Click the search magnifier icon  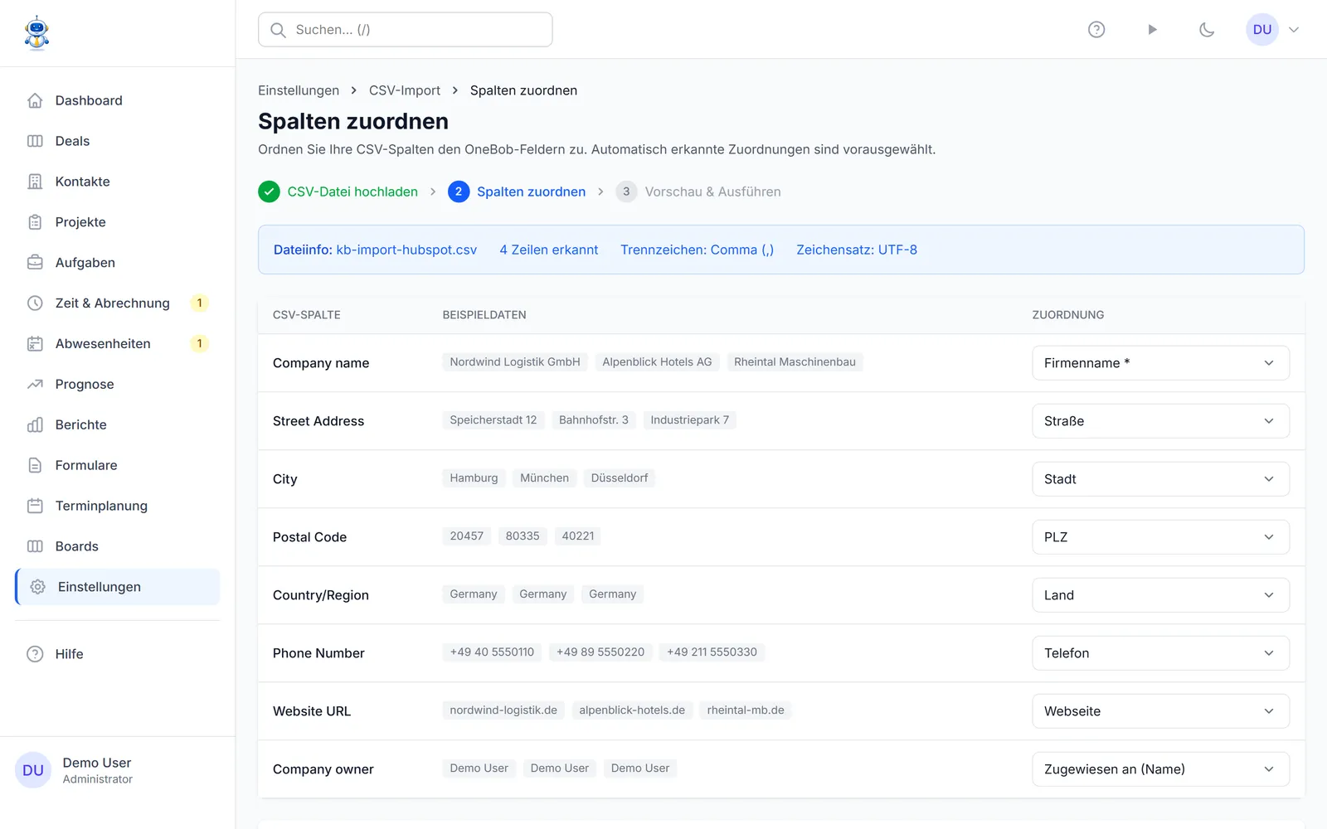coord(279,30)
